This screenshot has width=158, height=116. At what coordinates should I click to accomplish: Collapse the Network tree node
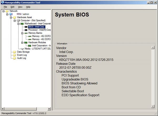[x=3, y=11]
